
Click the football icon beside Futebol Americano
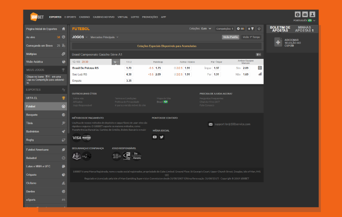click(63, 150)
